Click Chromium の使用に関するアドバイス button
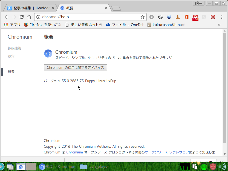 pyautogui.click(x=75, y=68)
